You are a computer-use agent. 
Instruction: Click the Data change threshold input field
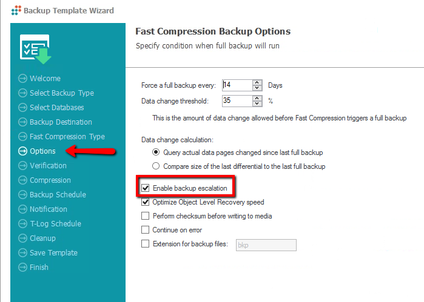coord(237,101)
